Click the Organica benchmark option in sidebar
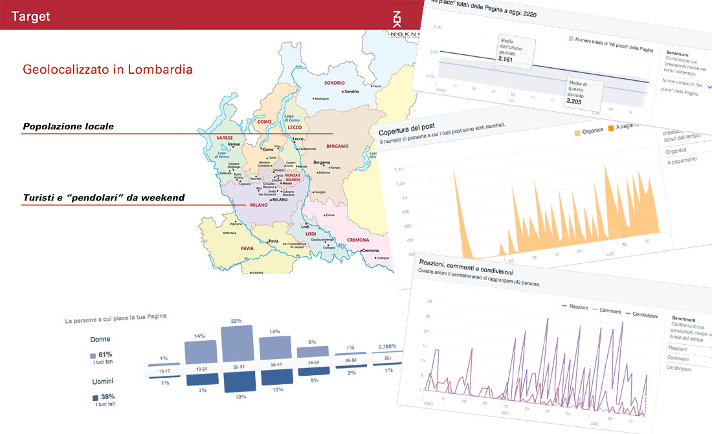 (676, 151)
